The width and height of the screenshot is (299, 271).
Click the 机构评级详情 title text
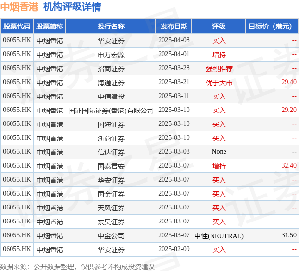72,7
